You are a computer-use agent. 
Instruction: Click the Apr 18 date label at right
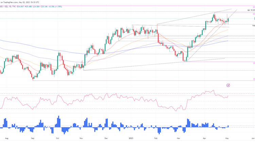251,10
